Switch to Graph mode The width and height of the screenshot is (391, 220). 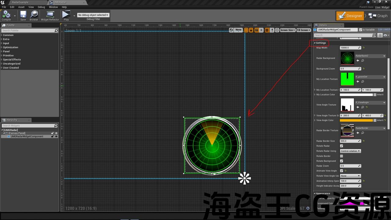(378, 16)
